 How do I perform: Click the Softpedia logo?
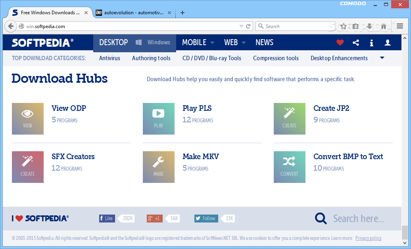pos(42,43)
